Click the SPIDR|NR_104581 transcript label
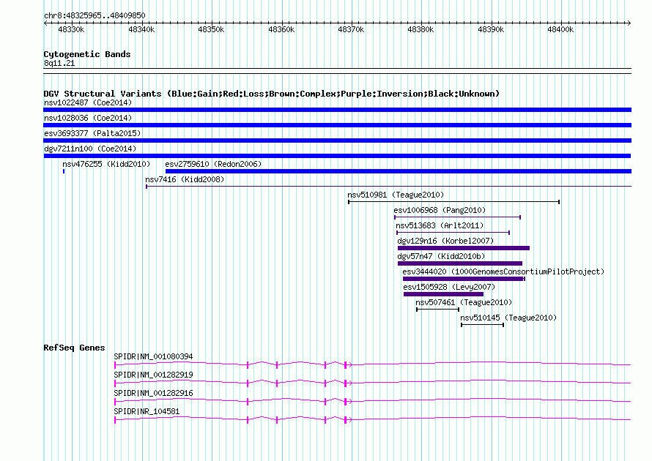The image size is (652, 461). coord(147,412)
